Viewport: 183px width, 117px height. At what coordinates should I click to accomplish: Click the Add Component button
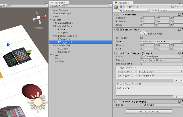click(x=149, y=111)
